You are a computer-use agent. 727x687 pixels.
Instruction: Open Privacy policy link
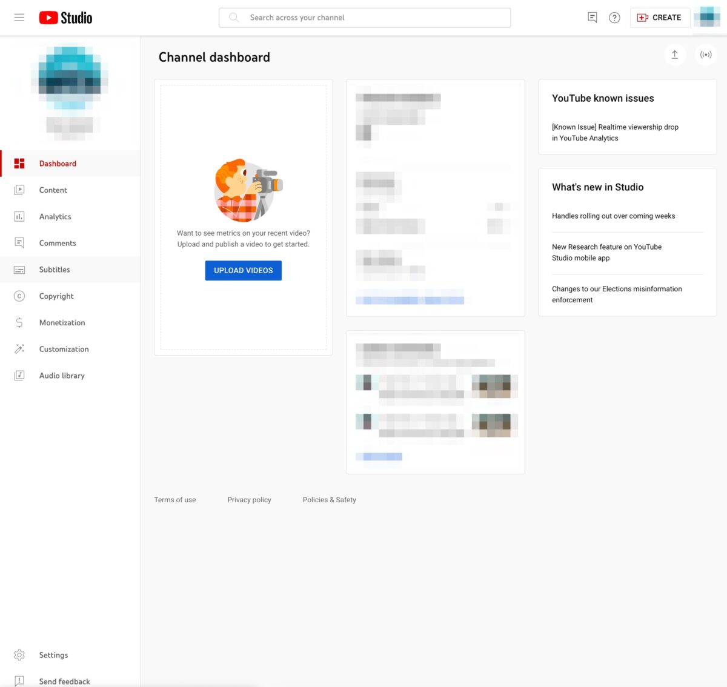(x=249, y=500)
